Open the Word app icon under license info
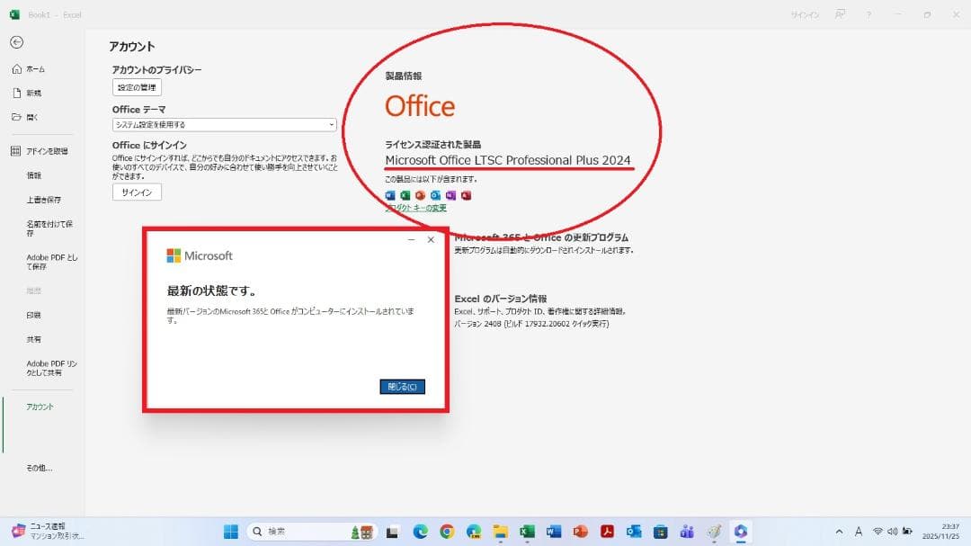 click(390, 195)
